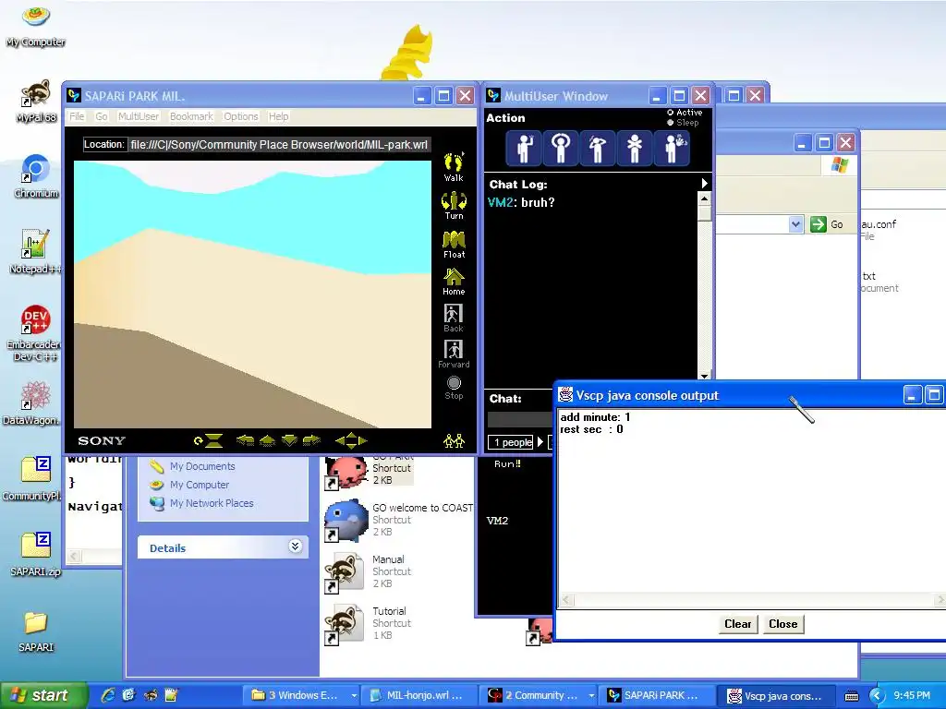Click the hourglass-shaped reset view icon
This screenshot has height=709, width=946.
pyautogui.click(x=209, y=441)
